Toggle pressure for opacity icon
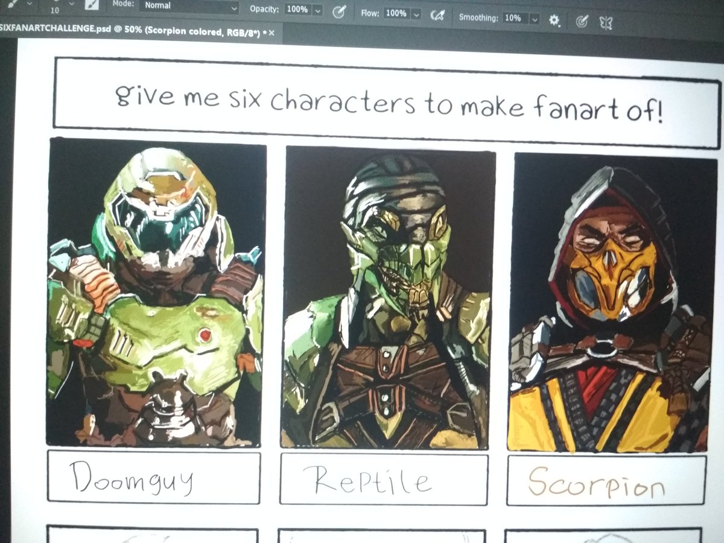Viewport: 724px width, 543px height. [x=339, y=11]
